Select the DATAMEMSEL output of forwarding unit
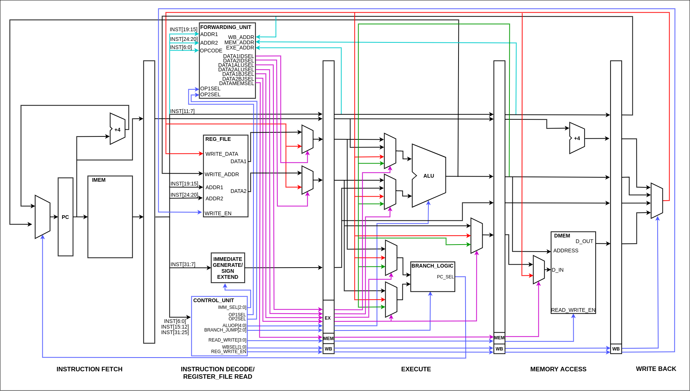Screen dimensions: 690x391 click(237, 83)
